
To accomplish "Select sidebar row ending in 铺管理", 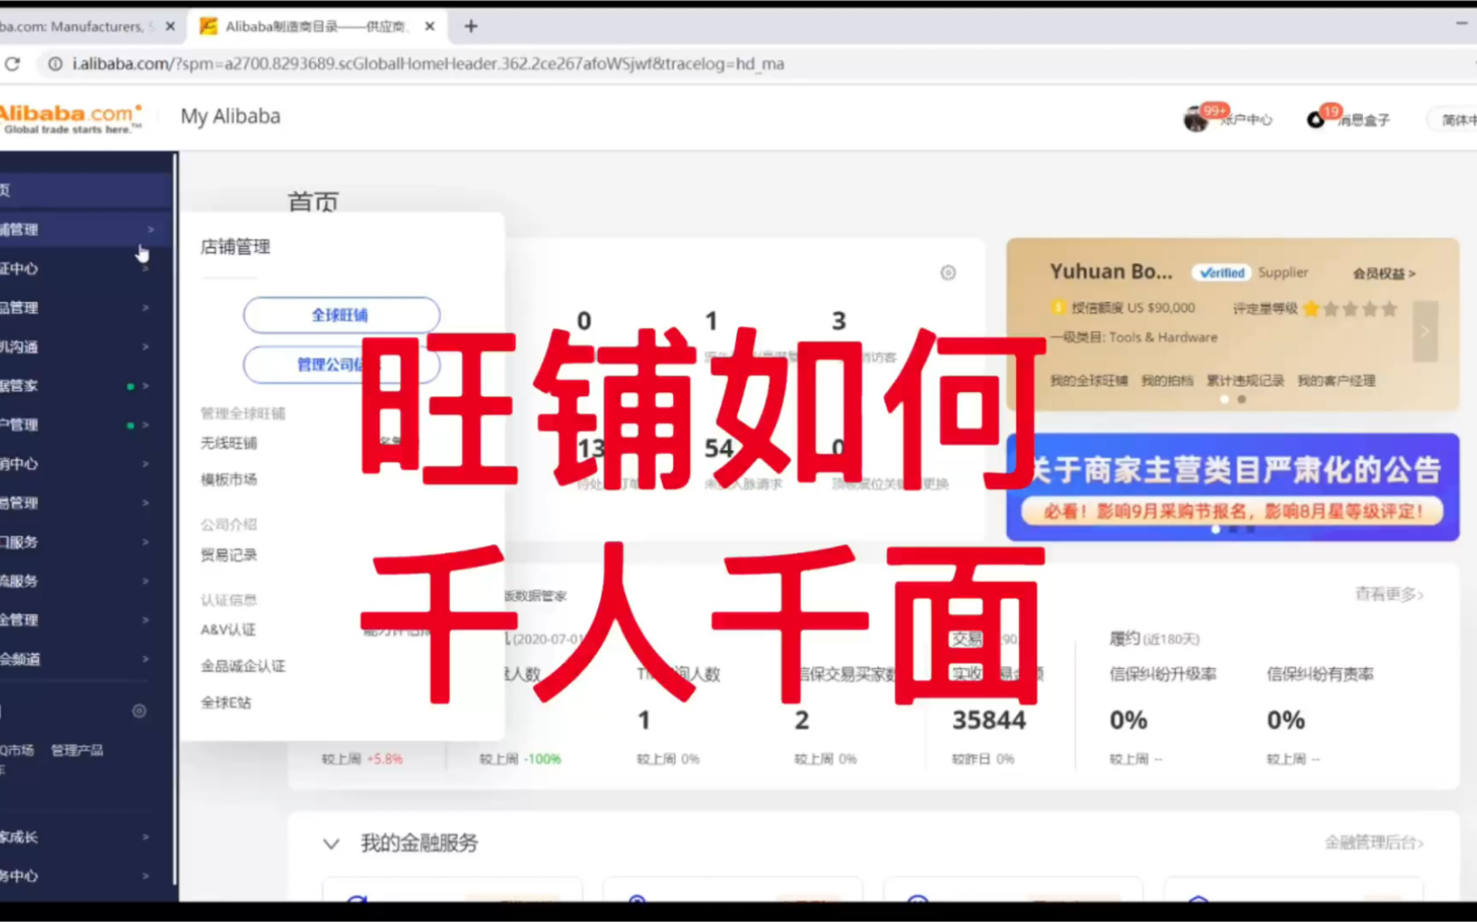I will (85, 230).
